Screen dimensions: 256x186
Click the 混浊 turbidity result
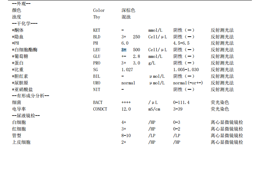coord(126,17)
